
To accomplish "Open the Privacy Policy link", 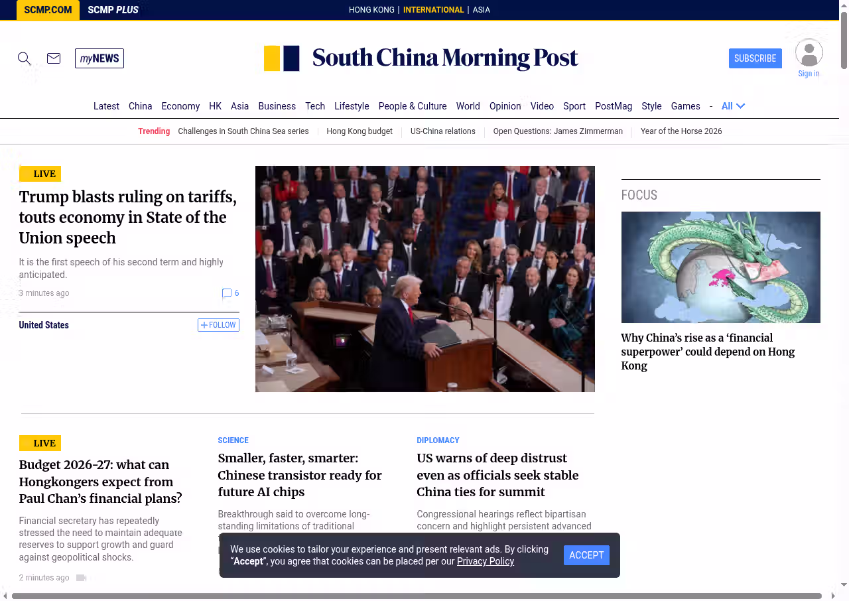I will click(485, 561).
